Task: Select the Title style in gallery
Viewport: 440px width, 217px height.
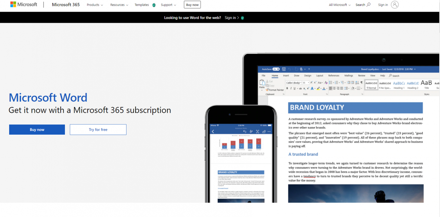Action: (426, 85)
